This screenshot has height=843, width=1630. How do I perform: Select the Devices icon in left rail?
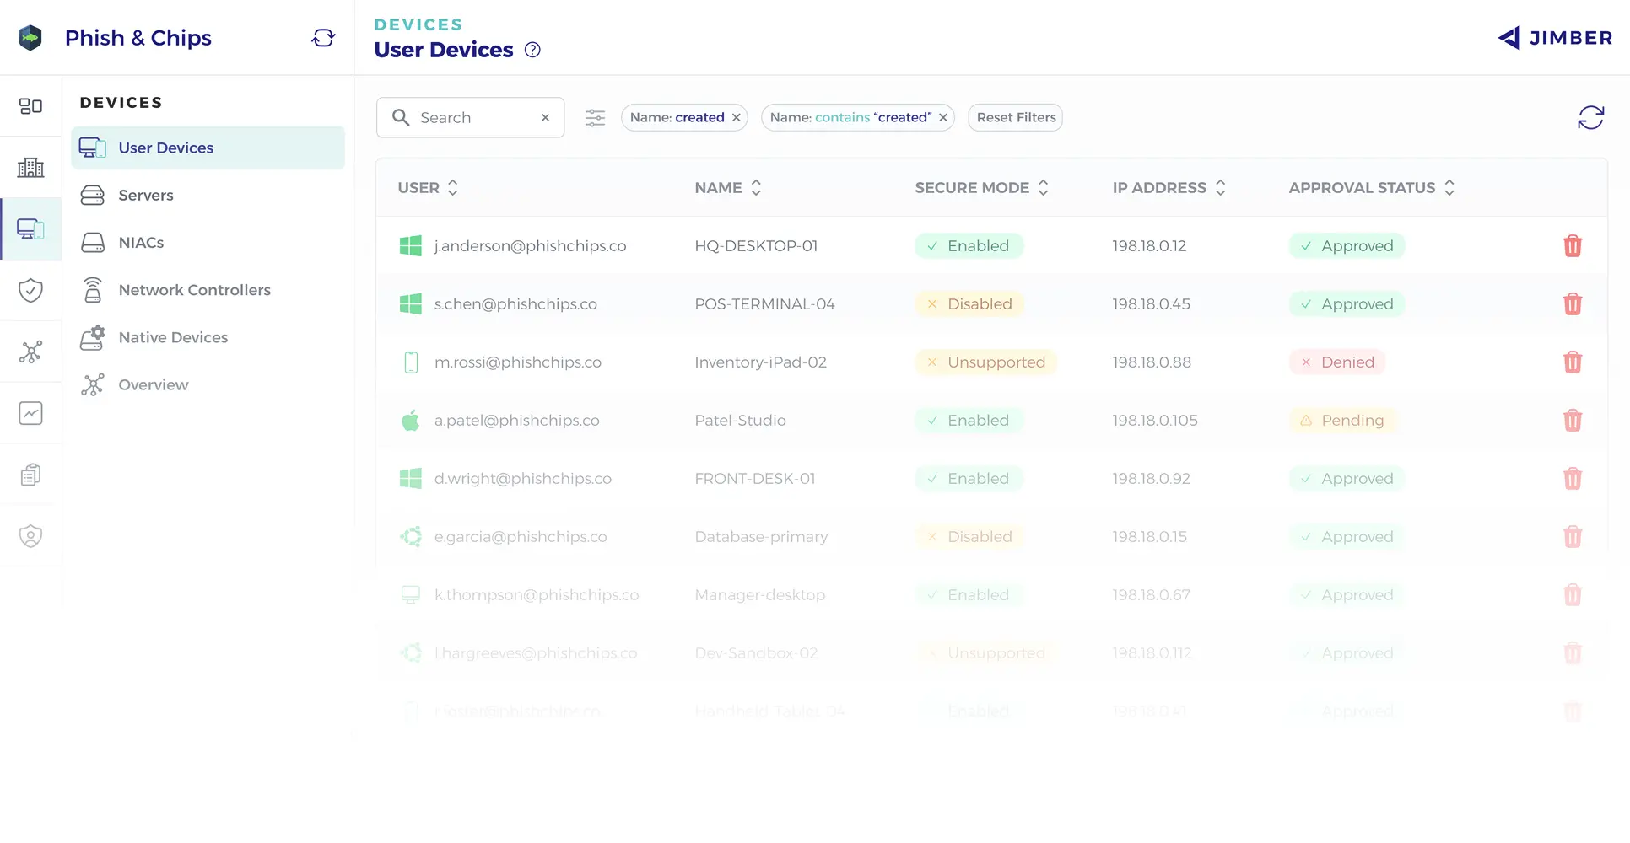[30, 229]
